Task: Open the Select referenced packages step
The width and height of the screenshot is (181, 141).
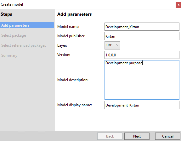Action: pos(24,45)
